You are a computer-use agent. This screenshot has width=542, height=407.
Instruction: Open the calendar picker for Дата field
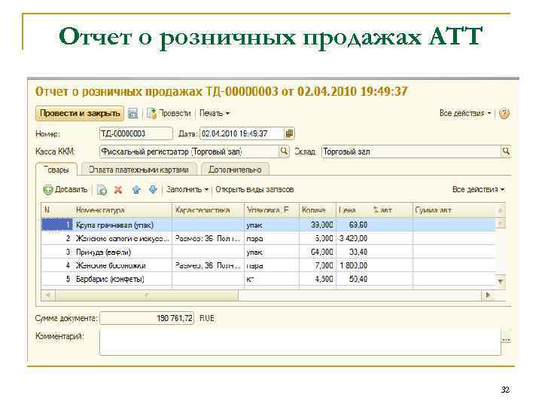[x=289, y=133]
